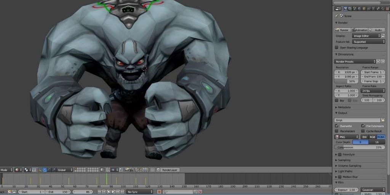Expand Light Paths panel

tap(345, 171)
